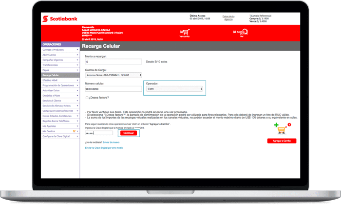
Task: Click the Venta: S/ 3.4000 exchange rate
Action: point(258,21)
